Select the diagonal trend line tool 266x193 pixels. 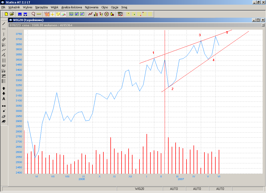[x=4, y=24]
